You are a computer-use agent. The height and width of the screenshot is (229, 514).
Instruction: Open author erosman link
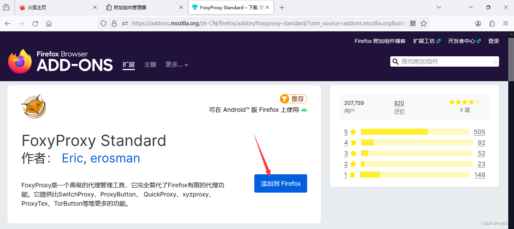point(115,158)
